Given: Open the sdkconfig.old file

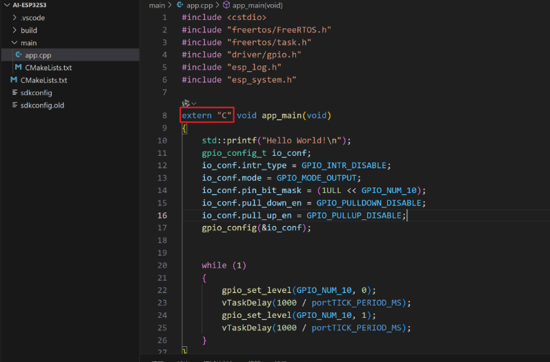Looking at the screenshot, I should [x=42, y=105].
